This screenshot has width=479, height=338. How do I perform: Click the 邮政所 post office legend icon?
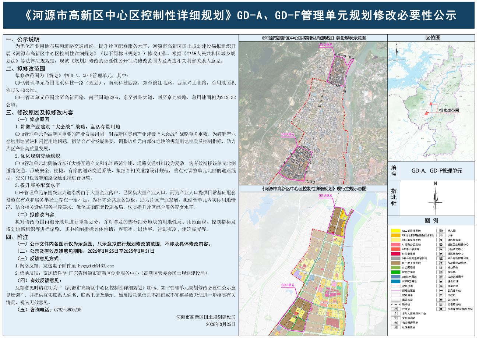[x=440, y=295]
